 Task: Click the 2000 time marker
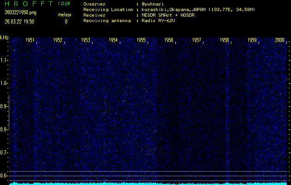point(280,40)
